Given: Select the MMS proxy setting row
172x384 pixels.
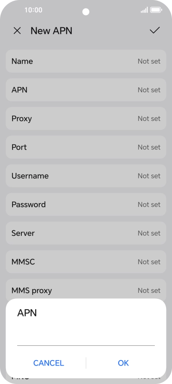Looking at the screenshot, I should [x=86, y=289].
